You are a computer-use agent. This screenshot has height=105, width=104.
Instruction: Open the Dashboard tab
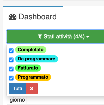pyautogui.click(x=33, y=16)
